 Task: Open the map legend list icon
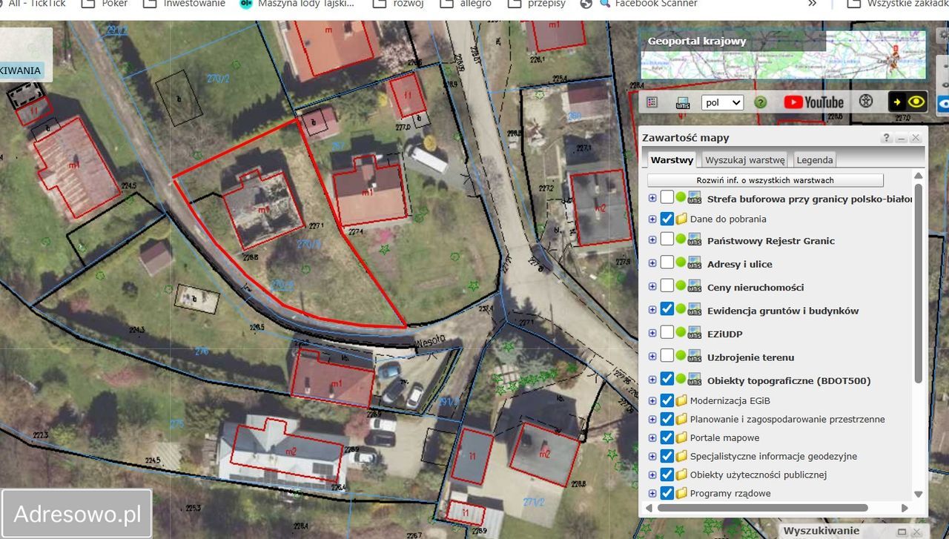(652, 102)
